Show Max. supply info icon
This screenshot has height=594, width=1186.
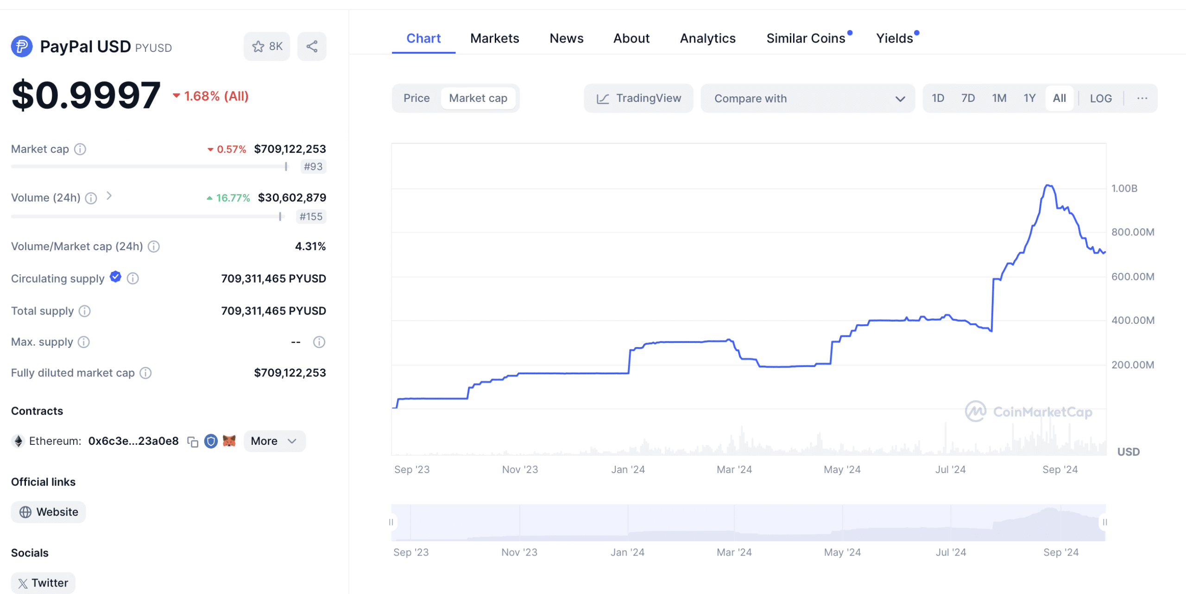[84, 342]
